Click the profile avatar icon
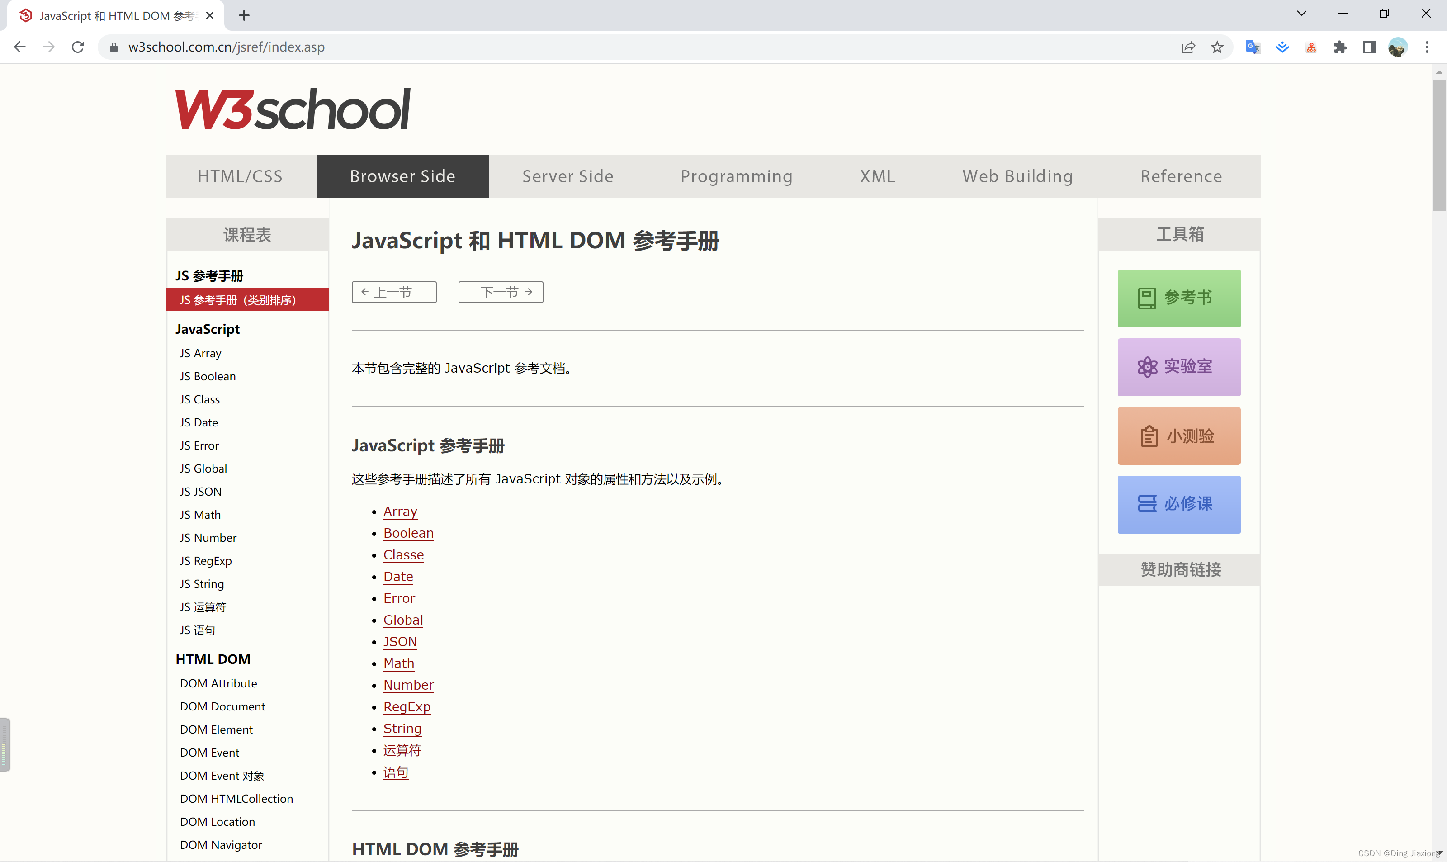The image size is (1447, 862). coord(1398,47)
